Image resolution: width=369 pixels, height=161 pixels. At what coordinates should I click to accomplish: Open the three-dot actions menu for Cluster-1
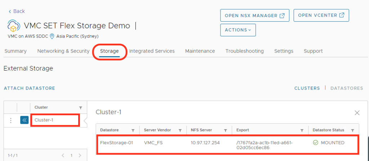click(x=10, y=120)
